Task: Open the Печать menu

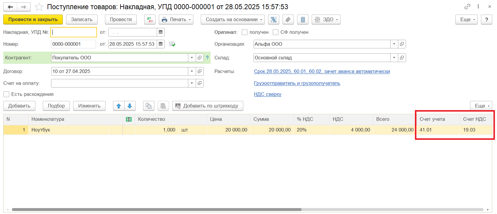Action: point(176,20)
